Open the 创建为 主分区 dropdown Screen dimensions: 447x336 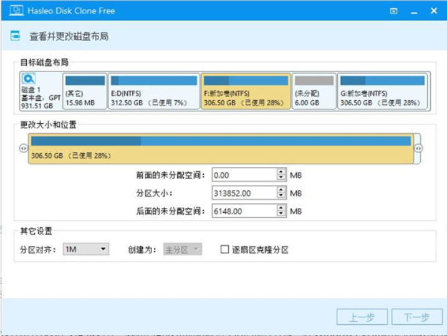coord(182,250)
